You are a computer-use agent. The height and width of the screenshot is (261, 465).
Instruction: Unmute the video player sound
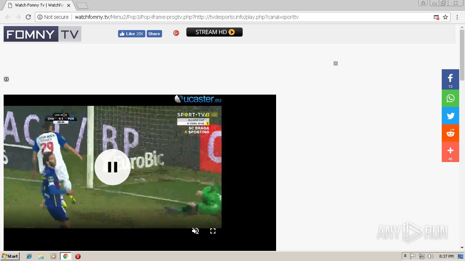(195, 231)
